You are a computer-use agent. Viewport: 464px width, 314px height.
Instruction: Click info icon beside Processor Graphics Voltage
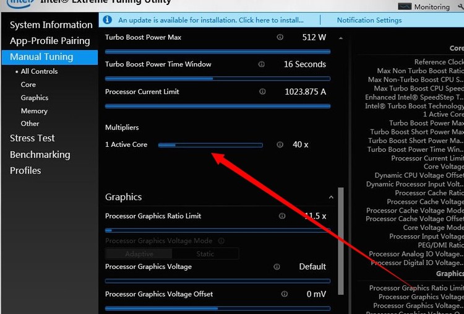pos(277,267)
